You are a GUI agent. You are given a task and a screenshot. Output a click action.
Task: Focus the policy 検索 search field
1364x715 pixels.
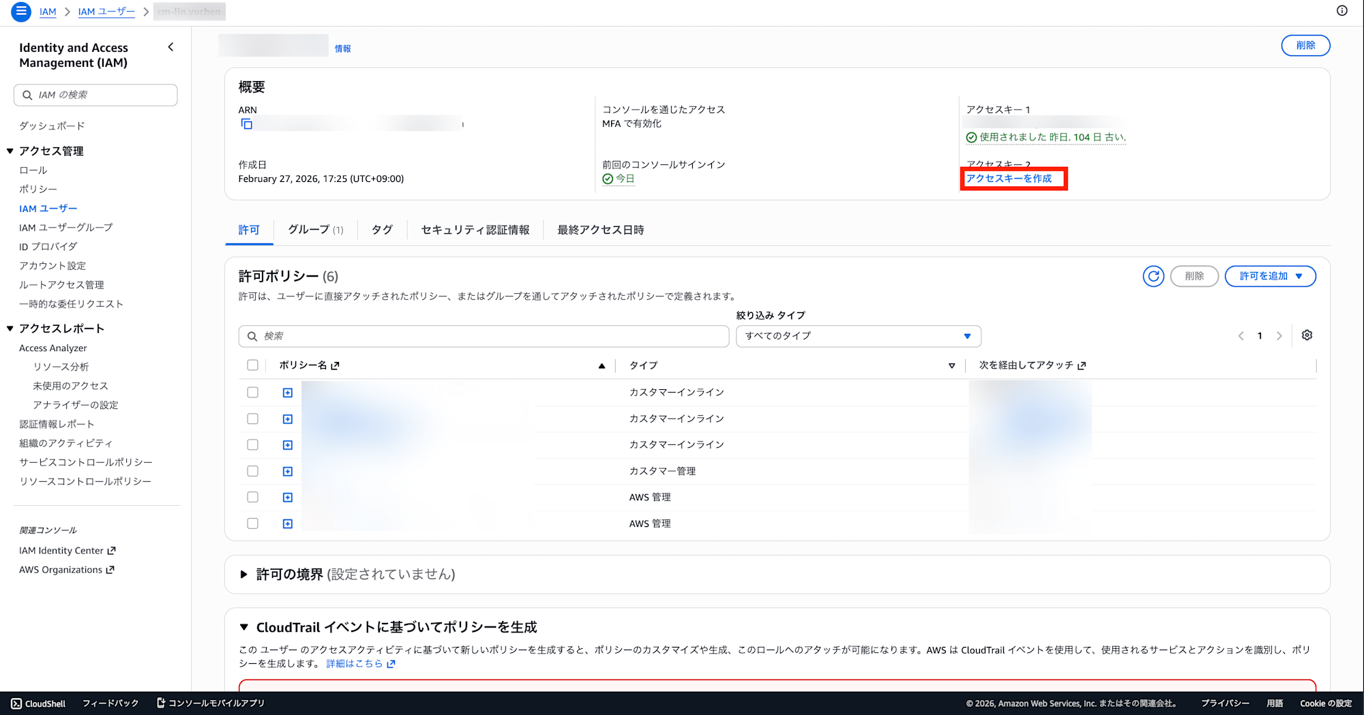(x=484, y=336)
